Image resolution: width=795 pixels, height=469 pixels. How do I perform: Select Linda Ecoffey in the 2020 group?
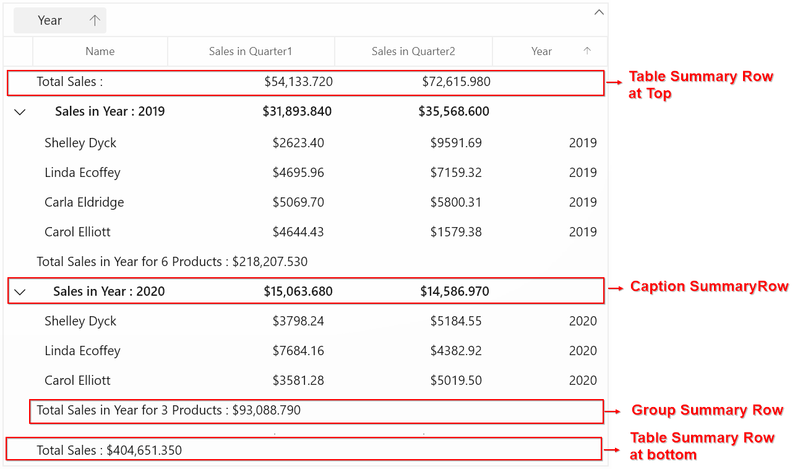click(x=82, y=351)
